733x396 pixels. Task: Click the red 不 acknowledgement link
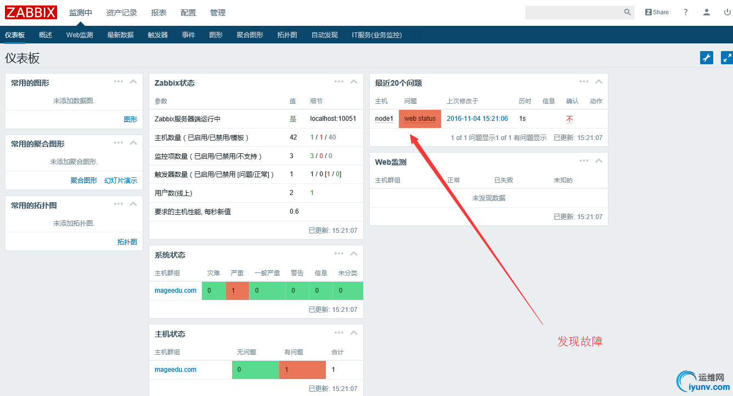point(570,119)
